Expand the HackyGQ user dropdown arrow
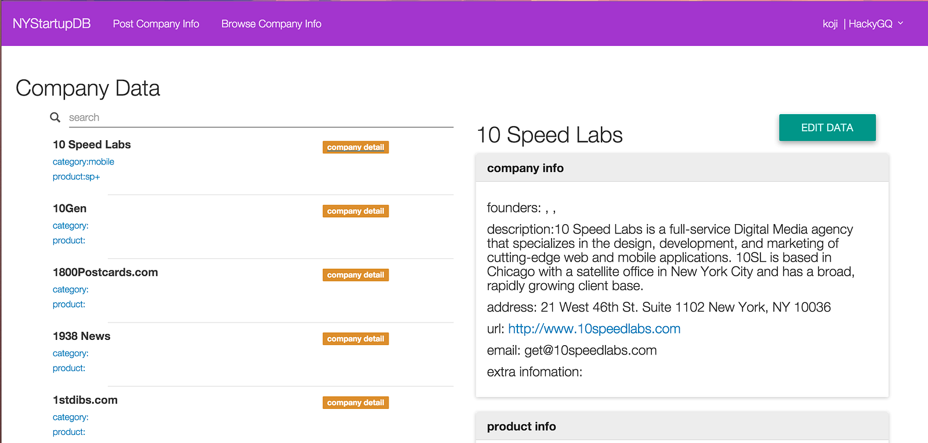Image resolution: width=928 pixels, height=443 pixels. point(900,24)
